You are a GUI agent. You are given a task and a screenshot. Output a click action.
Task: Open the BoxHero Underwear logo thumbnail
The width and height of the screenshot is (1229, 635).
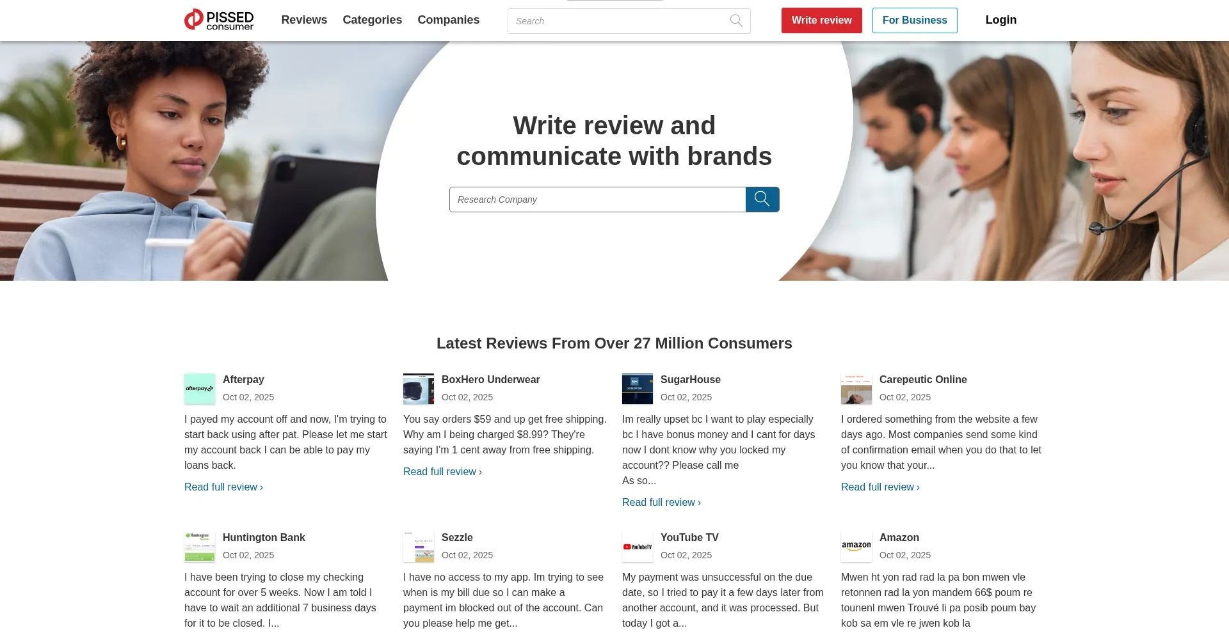click(x=419, y=389)
